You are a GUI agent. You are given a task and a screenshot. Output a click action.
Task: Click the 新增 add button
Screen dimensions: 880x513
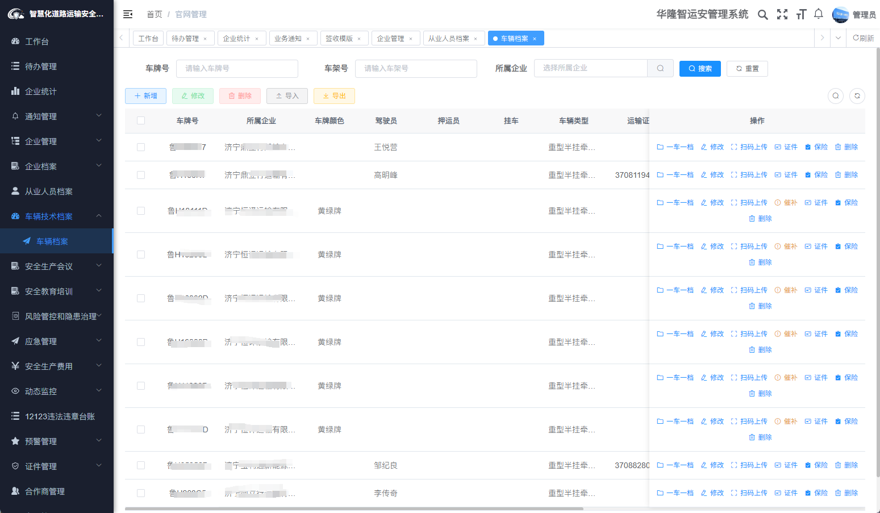click(145, 96)
